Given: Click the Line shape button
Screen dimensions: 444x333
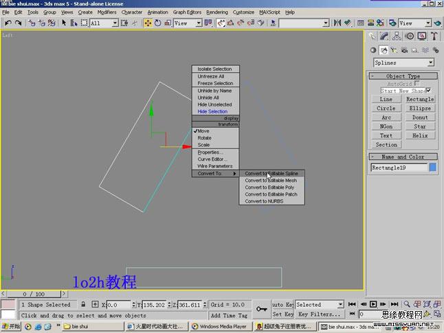Looking at the screenshot, I should pos(386,100).
